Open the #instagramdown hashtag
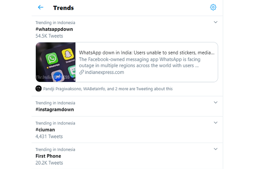254x169 pixels. pos(55,110)
